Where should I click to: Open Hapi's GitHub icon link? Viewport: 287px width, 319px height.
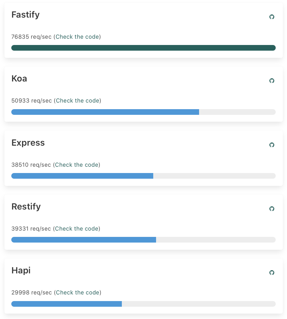point(272,272)
